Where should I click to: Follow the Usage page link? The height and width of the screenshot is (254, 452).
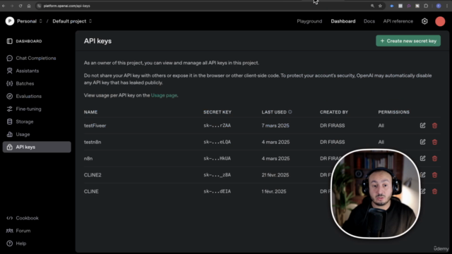pos(164,95)
